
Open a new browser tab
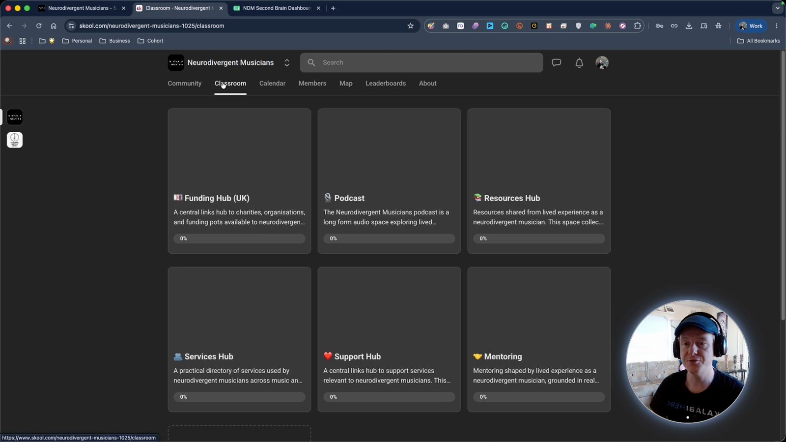[x=333, y=8]
